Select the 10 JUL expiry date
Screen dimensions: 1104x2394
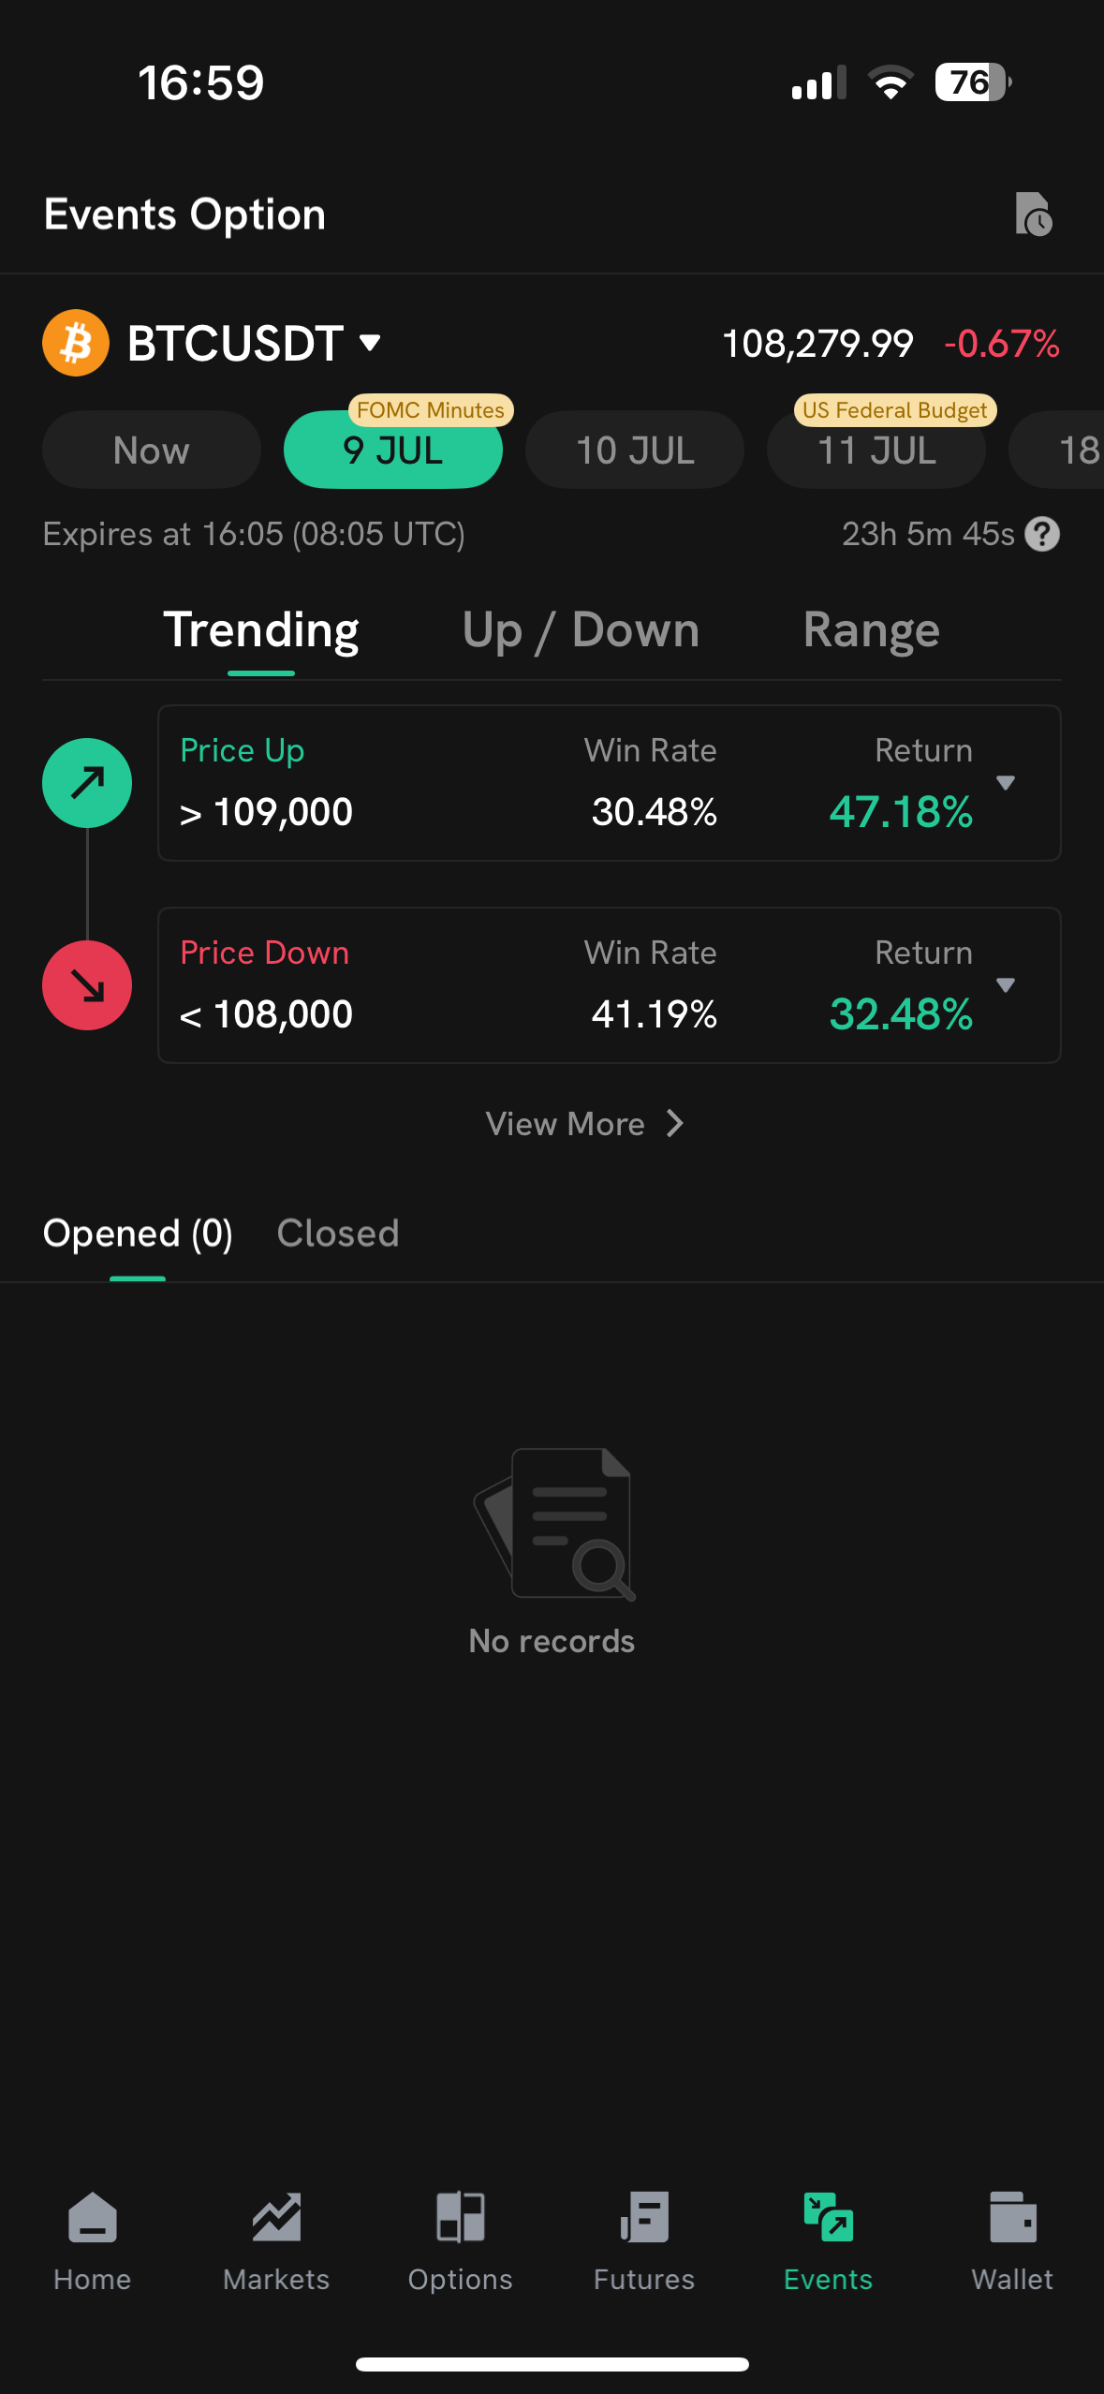635,450
